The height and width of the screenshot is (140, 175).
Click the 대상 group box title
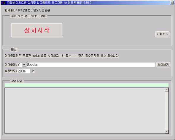pyautogui.click(x=14, y=49)
